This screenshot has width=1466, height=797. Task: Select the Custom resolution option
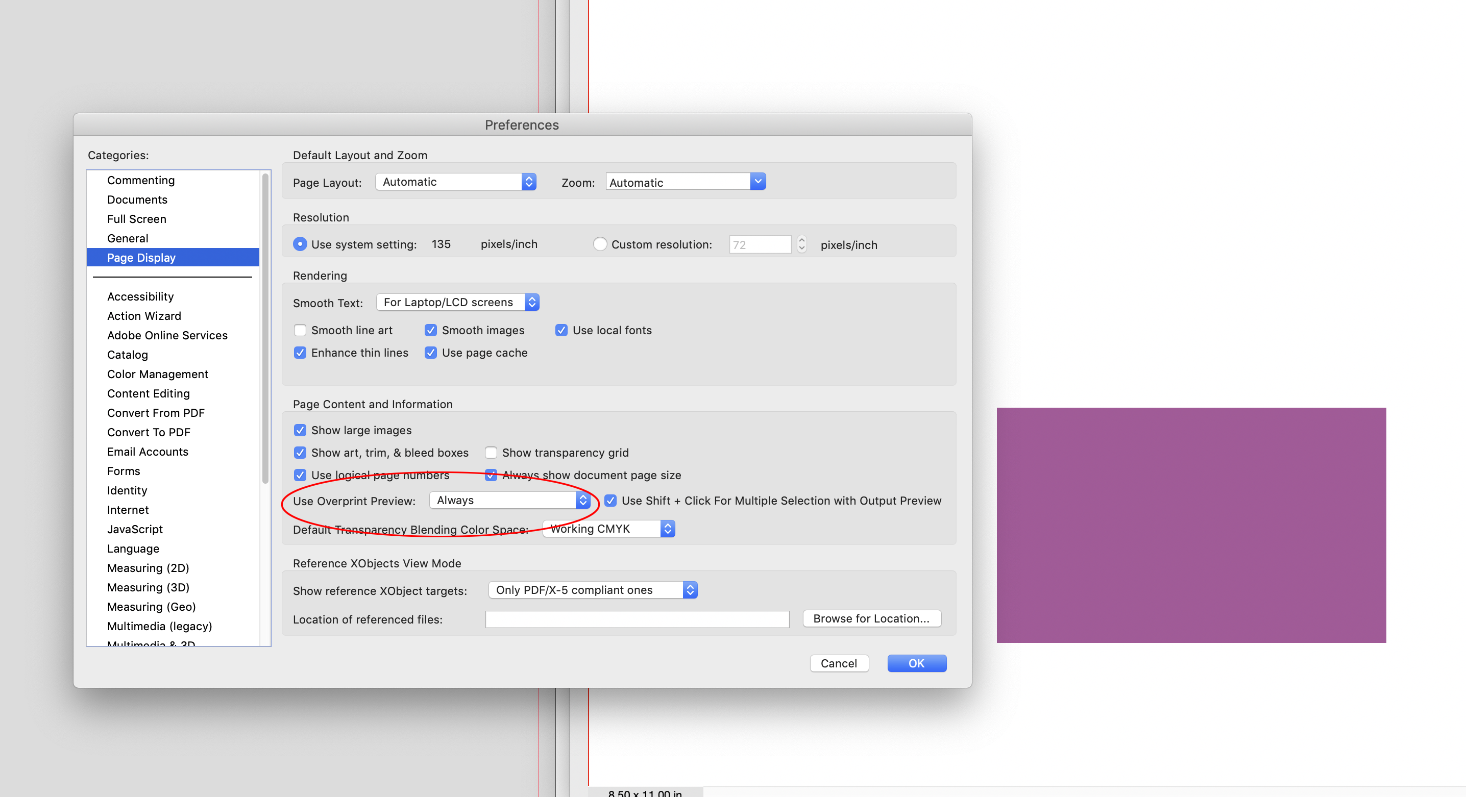click(x=600, y=244)
